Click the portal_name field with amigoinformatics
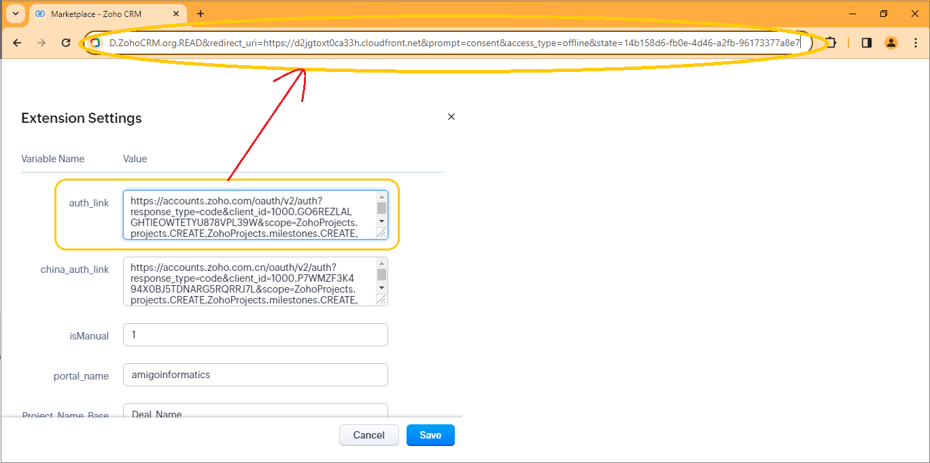The image size is (930, 463). (256, 375)
